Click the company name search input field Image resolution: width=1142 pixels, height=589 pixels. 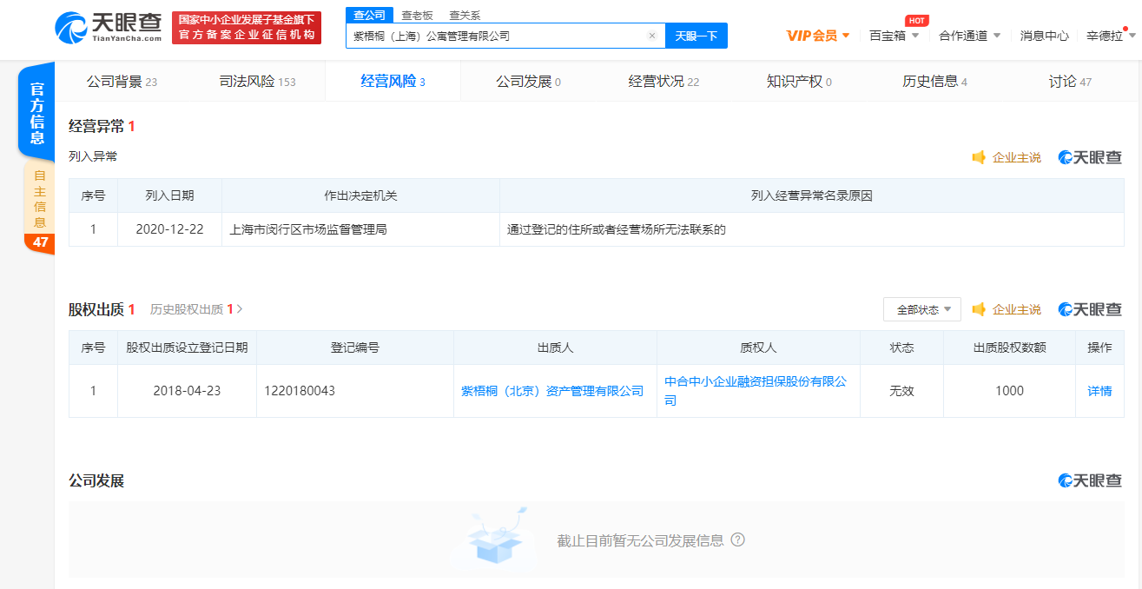495,36
